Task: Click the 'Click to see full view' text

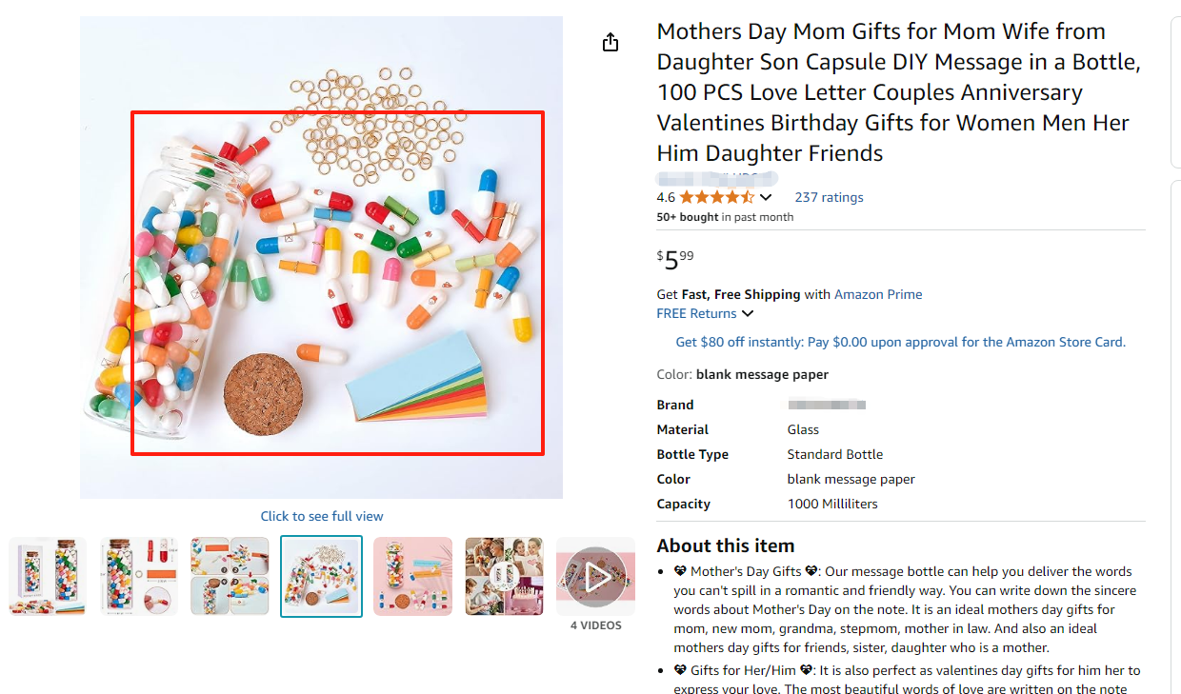Action: pos(322,516)
